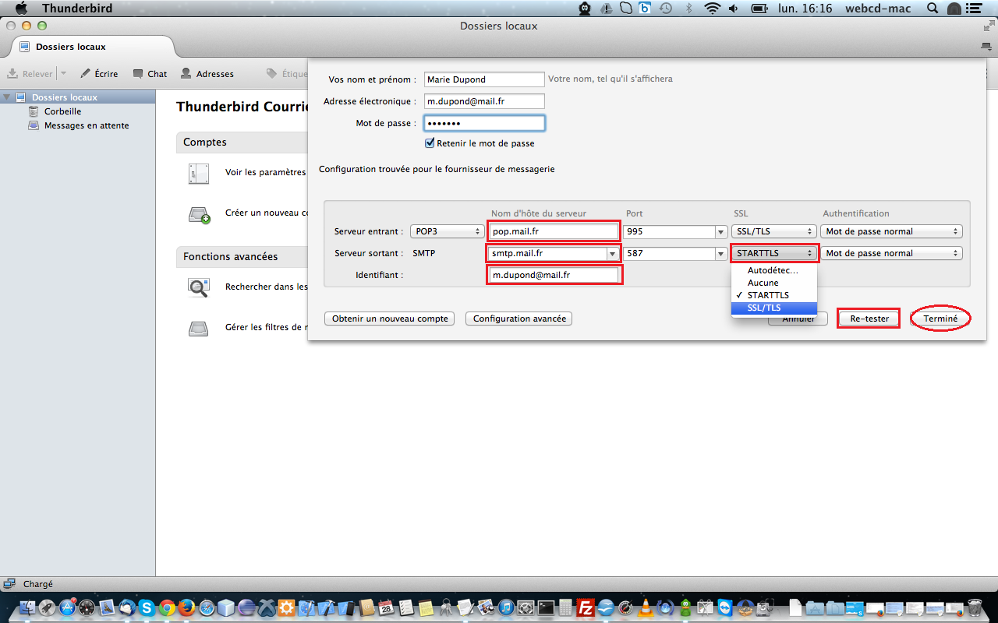The height and width of the screenshot is (623, 998).
Task: Collapse the Dossiers locaux tree triangle
Action: point(8,97)
